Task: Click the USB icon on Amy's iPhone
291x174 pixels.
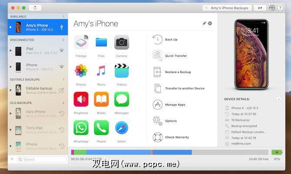Action: 62,27
